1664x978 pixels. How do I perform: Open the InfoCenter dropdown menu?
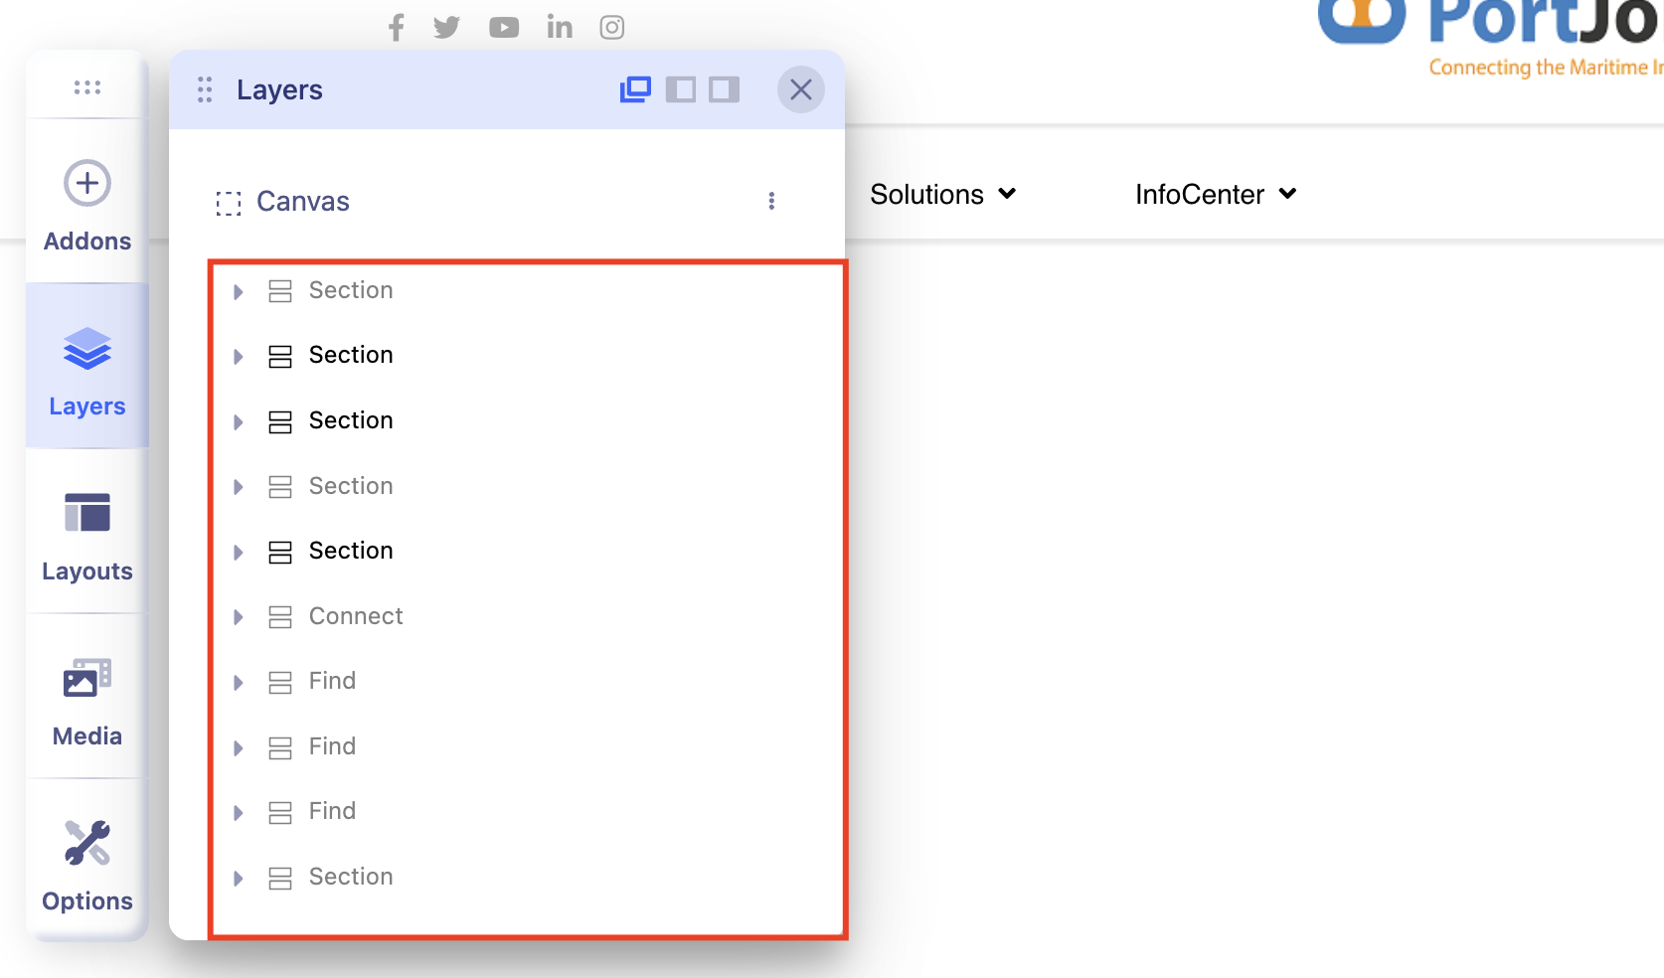point(1215,195)
